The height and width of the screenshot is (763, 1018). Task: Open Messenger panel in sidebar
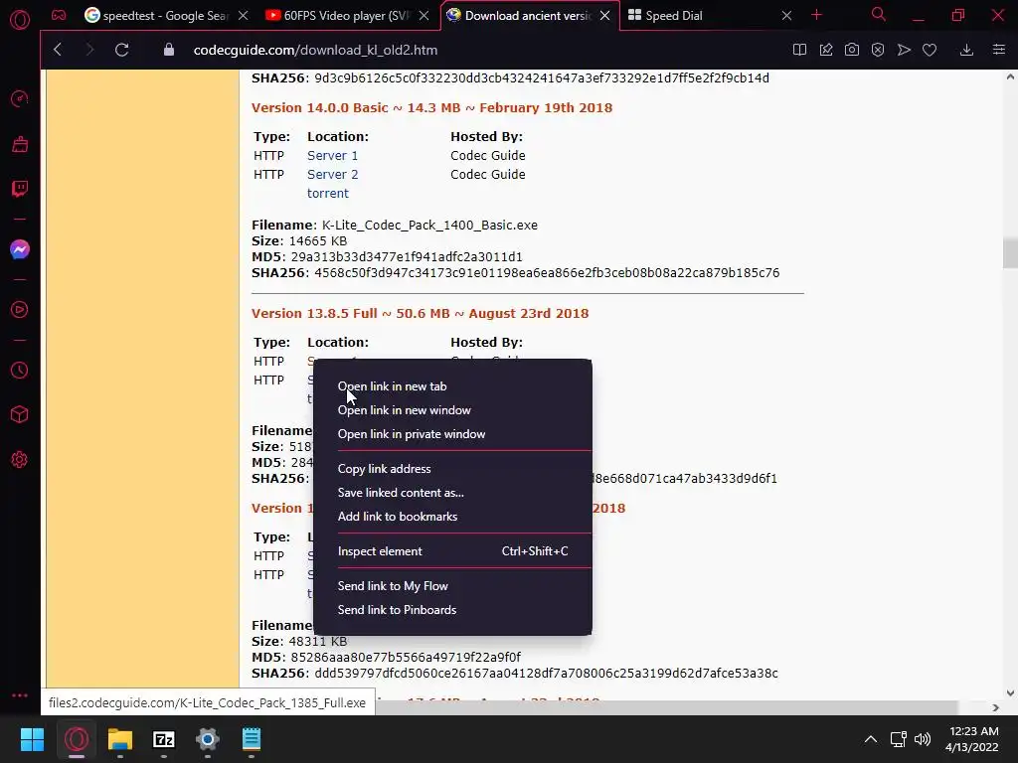click(20, 249)
